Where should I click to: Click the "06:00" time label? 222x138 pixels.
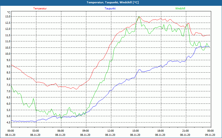(61, 131)
